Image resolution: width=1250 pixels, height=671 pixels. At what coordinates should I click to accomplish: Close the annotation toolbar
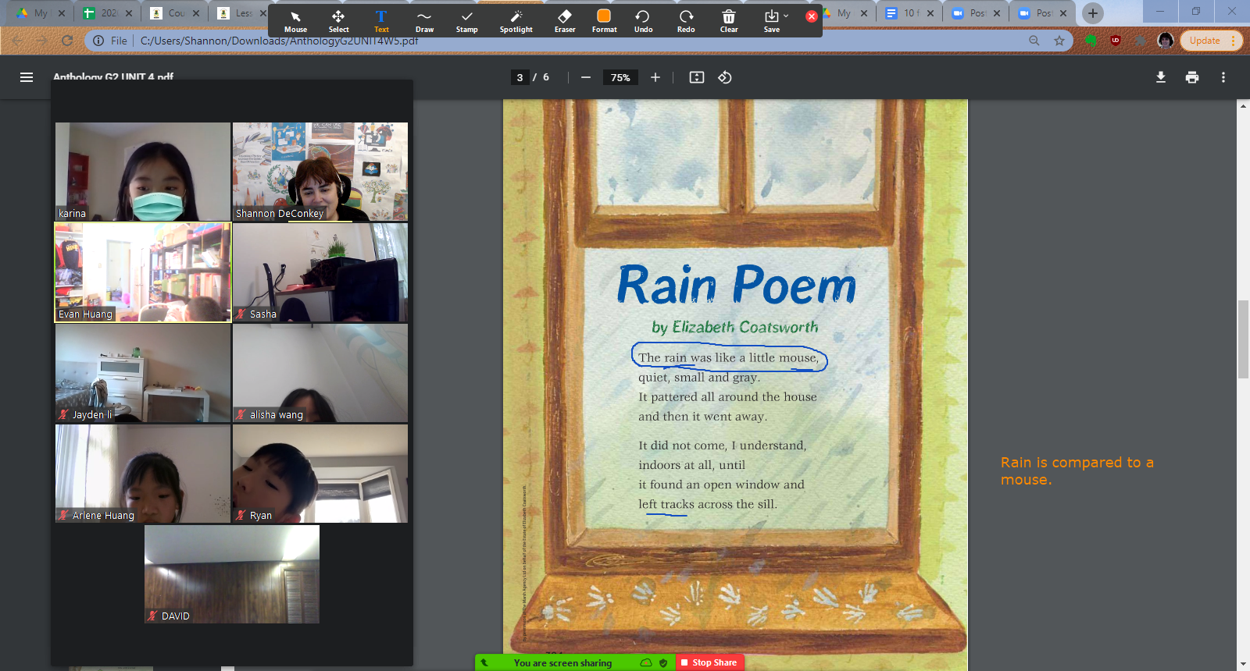click(812, 16)
